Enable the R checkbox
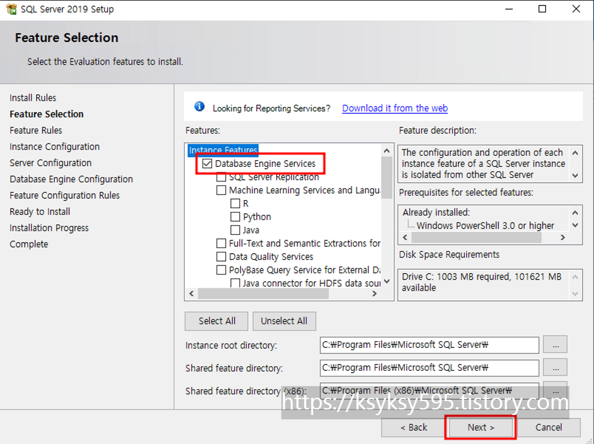The image size is (594, 444). click(235, 203)
